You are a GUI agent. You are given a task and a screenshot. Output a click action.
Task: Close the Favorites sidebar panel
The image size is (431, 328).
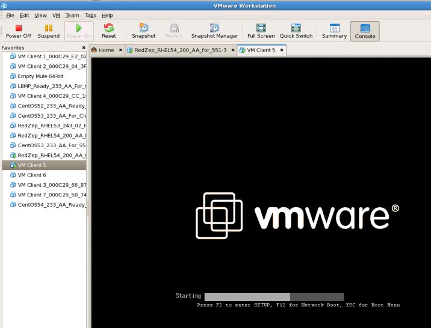click(x=84, y=47)
